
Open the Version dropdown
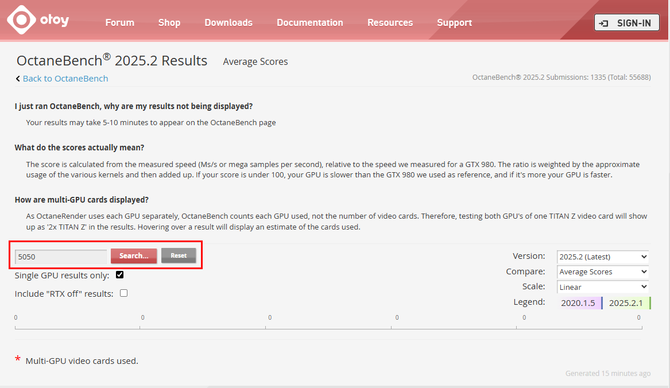(x=602, y=257)
